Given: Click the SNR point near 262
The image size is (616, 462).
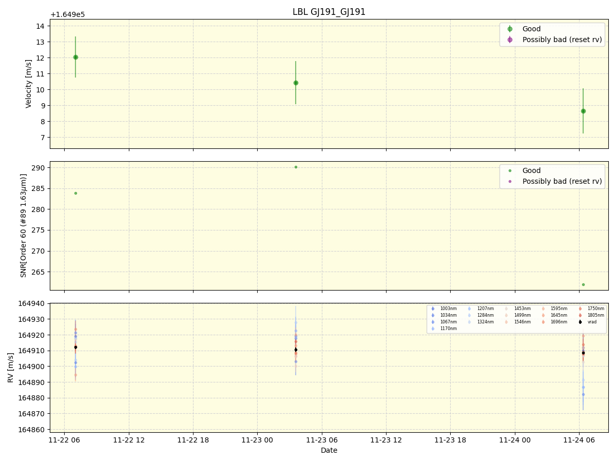Looking at the screenshot, I should click(583, 284).
